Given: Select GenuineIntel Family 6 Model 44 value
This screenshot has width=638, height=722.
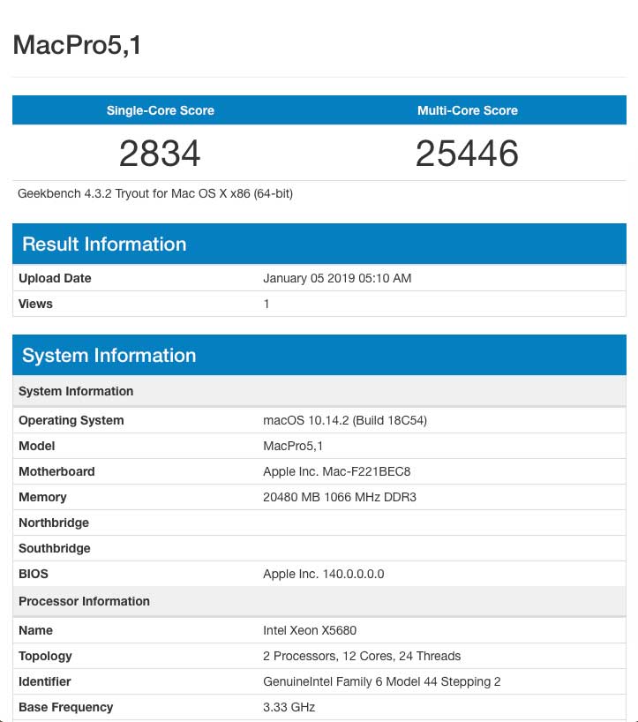Looking at the screenshot, I should tap(381, 681).
